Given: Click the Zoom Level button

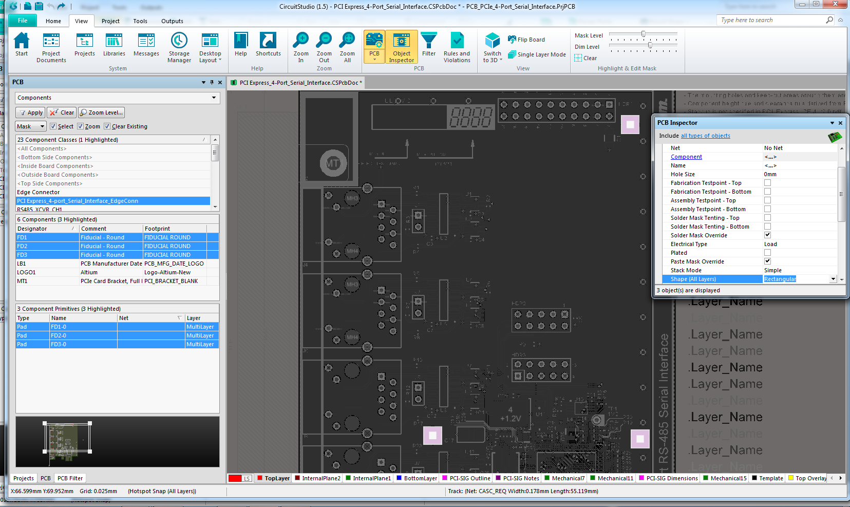Looking at the screenshot, I should [x=101, y=112].
